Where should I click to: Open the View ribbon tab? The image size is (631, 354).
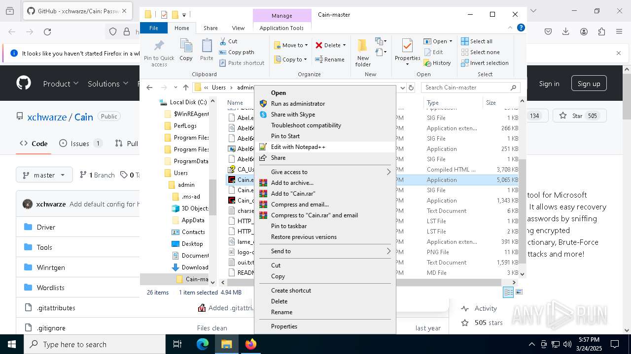click(x=238, y=28)
